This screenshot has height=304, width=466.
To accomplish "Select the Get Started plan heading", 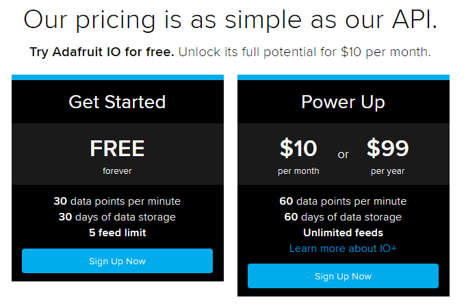I will pos(117,102).
